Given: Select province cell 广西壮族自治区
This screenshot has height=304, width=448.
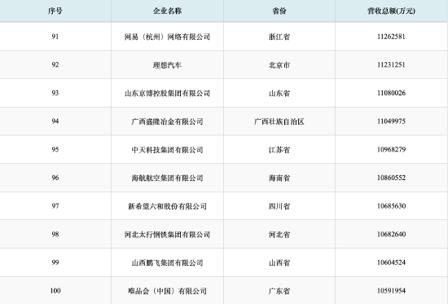Looking at the screenshot, I should 279,121.
